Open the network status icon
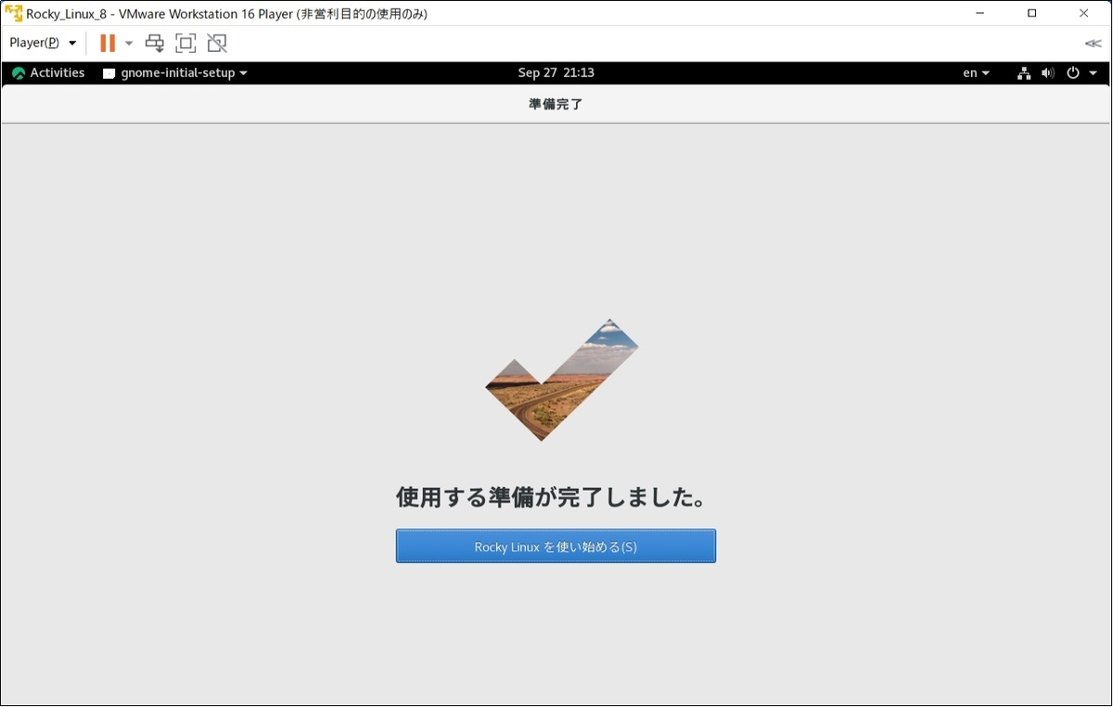The height and width of the screenshot is (707, 1113). point(1023,72)
